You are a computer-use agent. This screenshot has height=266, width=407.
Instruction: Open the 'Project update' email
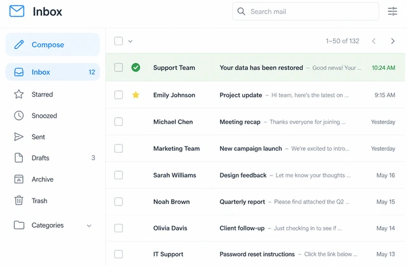pos(256,95)
